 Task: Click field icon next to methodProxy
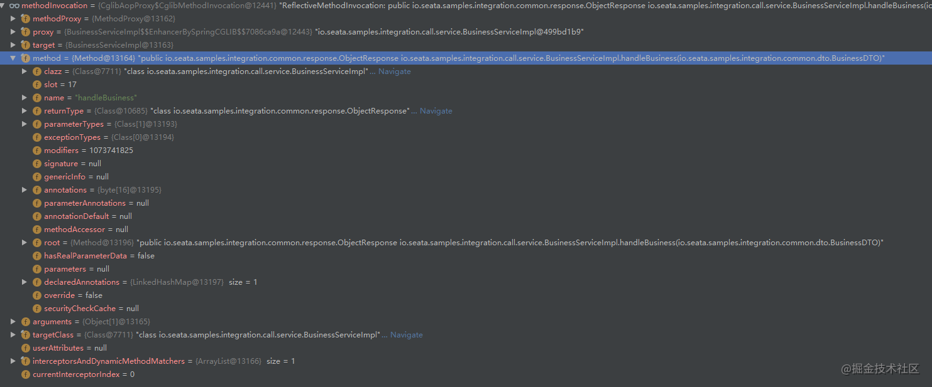pyautogui.click(x=25, y=18)
